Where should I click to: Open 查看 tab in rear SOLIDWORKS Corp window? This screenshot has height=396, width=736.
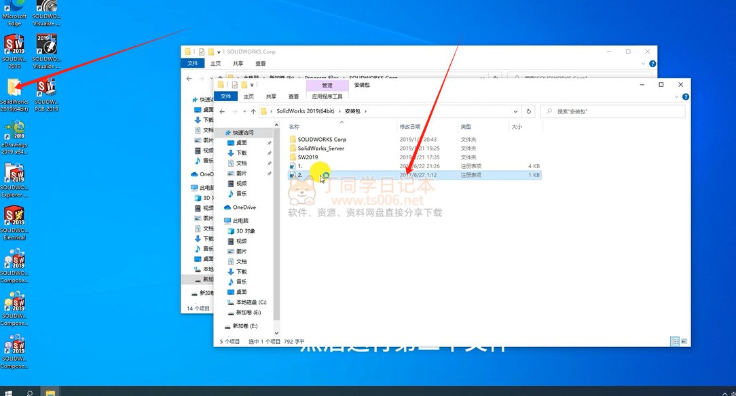tap(261, 64)
